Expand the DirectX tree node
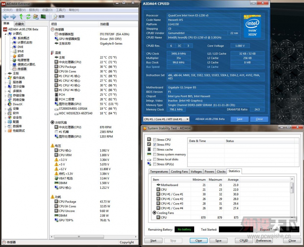Image resolution: width=304 pixels, height=247 pixels. pos(5,104)
